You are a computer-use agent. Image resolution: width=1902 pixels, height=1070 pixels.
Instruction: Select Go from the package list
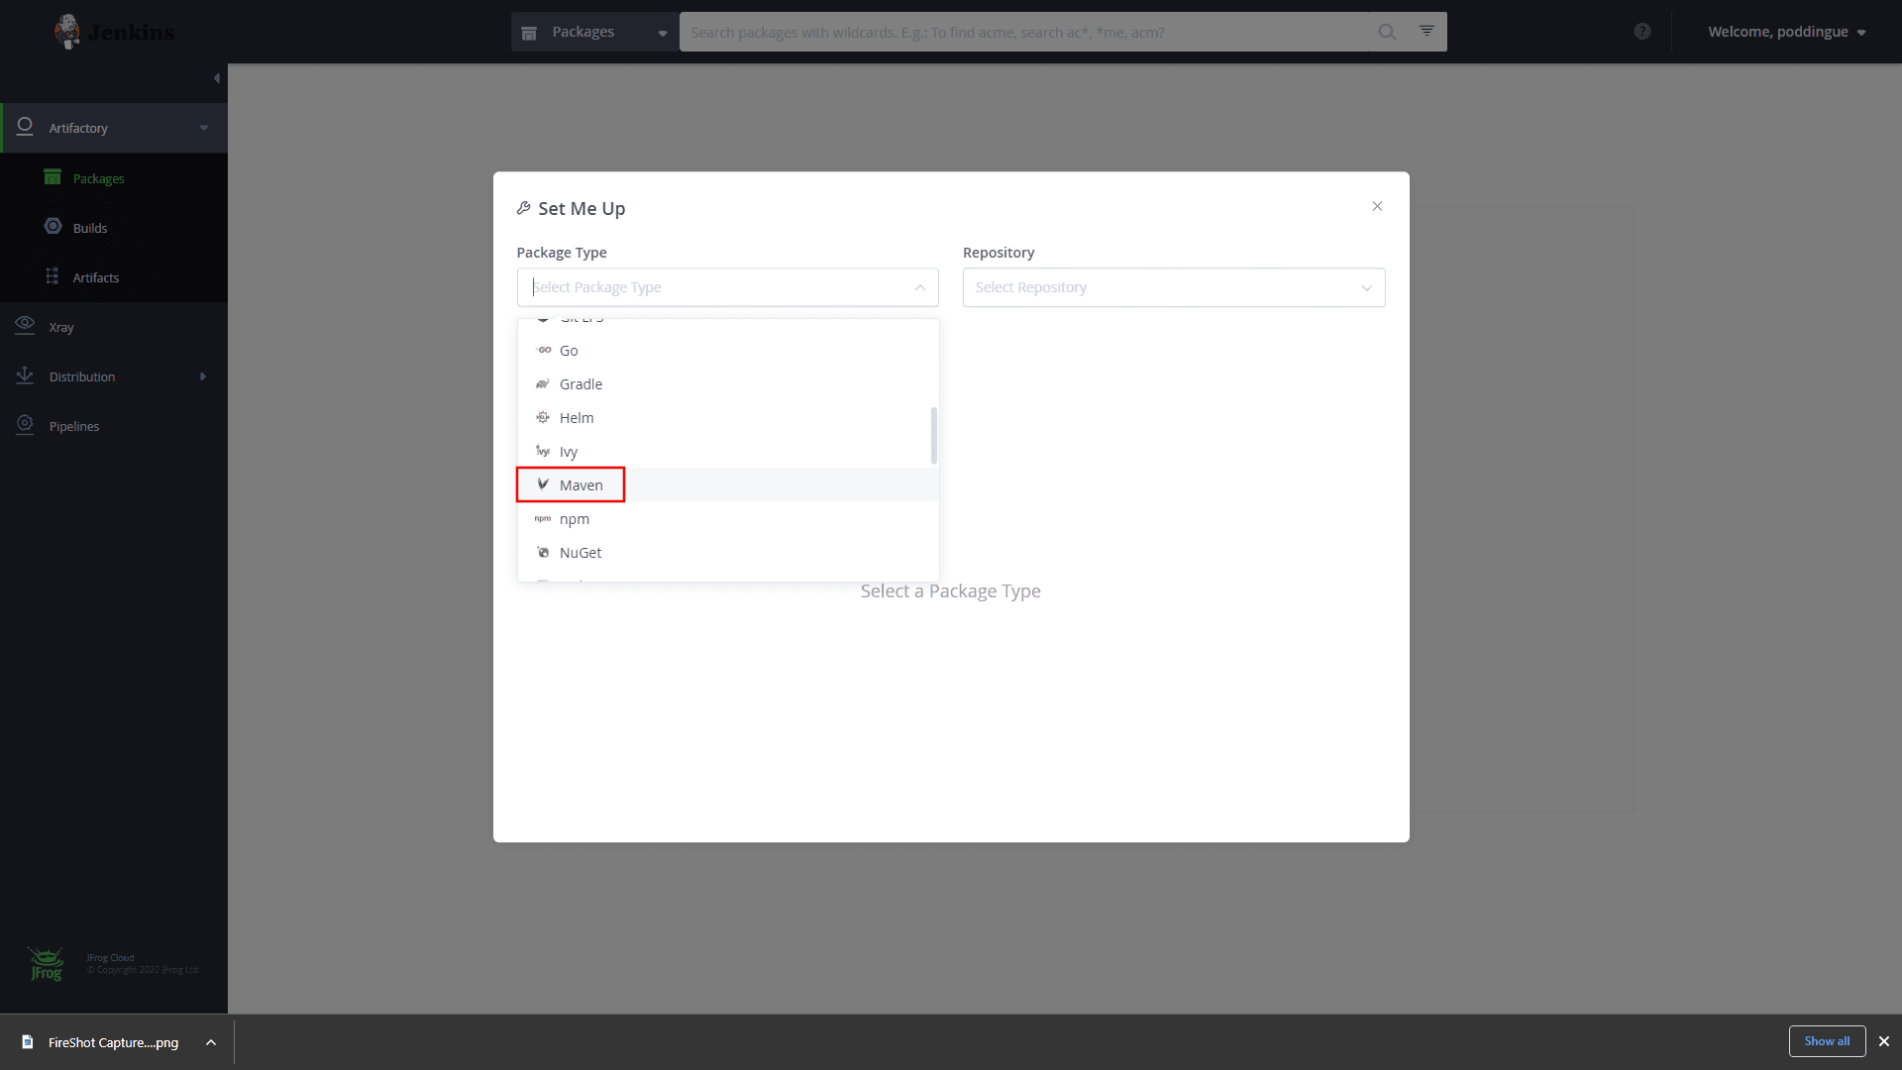click(x=728, y=351)
